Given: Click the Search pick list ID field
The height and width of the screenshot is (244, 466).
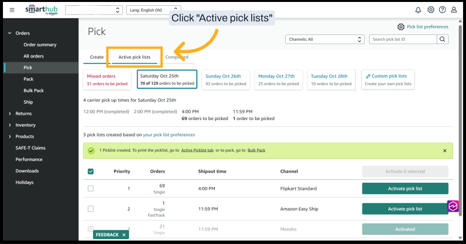Looking at the screenshot, I should 403,39.
